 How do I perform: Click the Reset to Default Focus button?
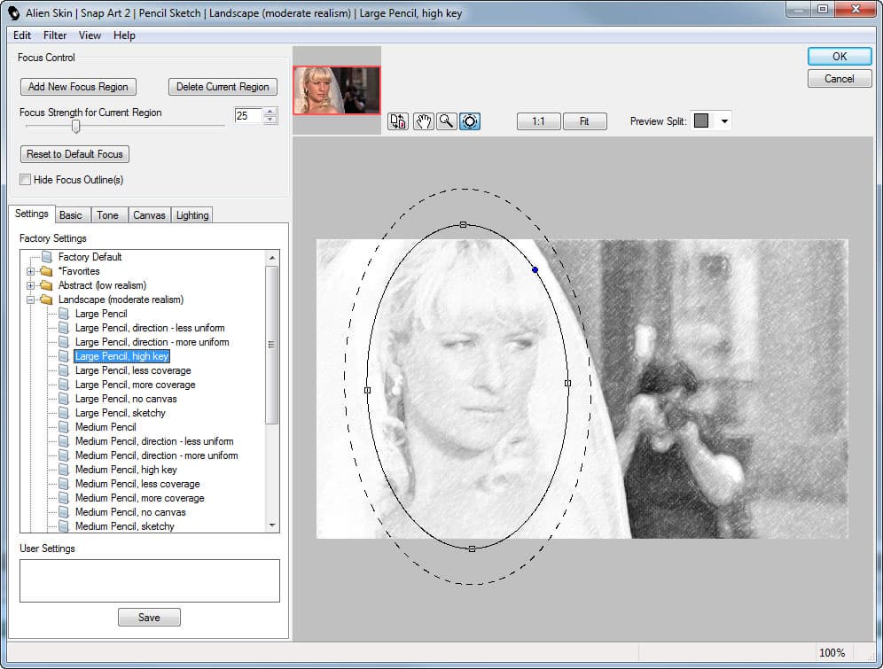(74, 153)
